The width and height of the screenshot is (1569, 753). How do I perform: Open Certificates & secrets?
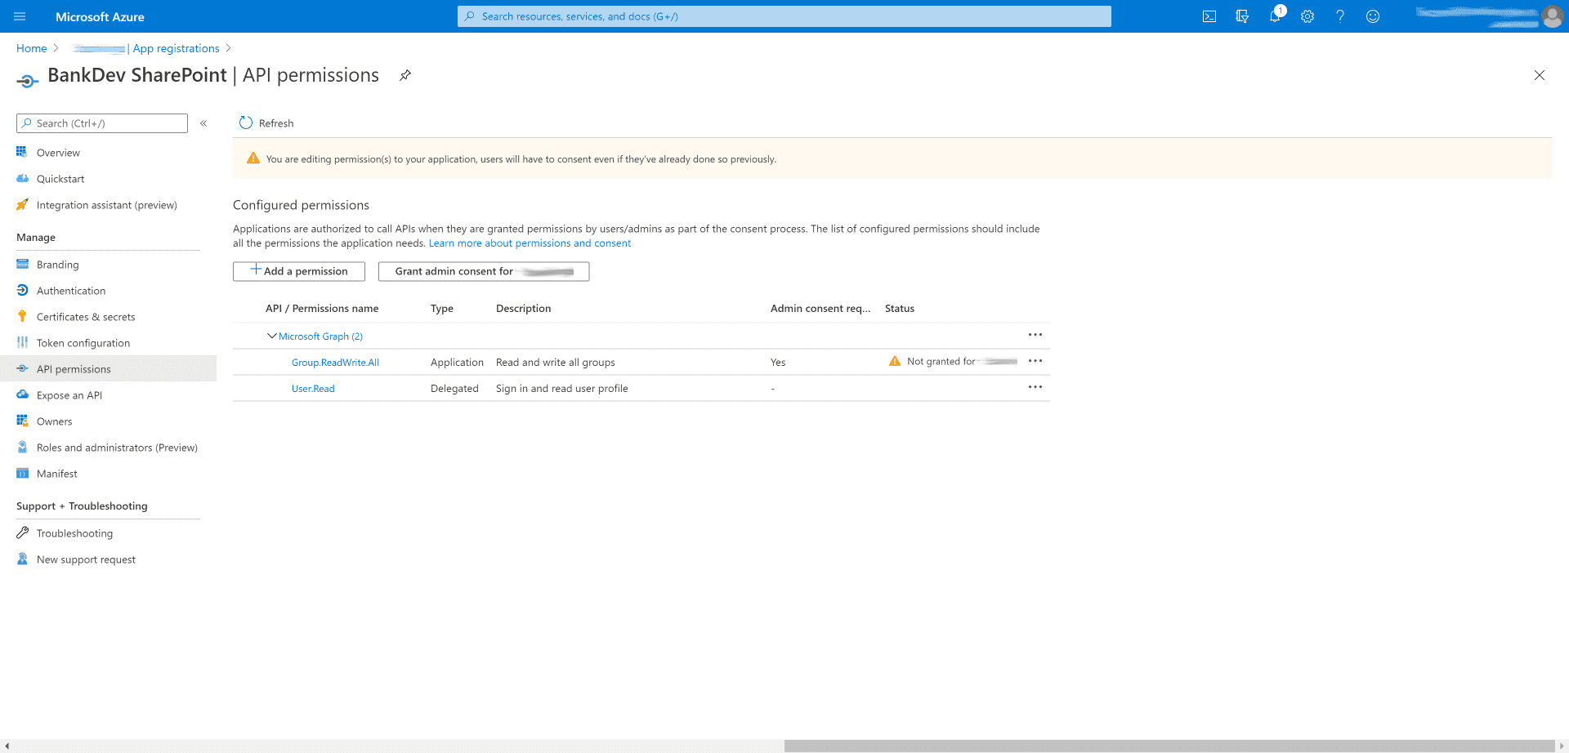tap(86, 317)
